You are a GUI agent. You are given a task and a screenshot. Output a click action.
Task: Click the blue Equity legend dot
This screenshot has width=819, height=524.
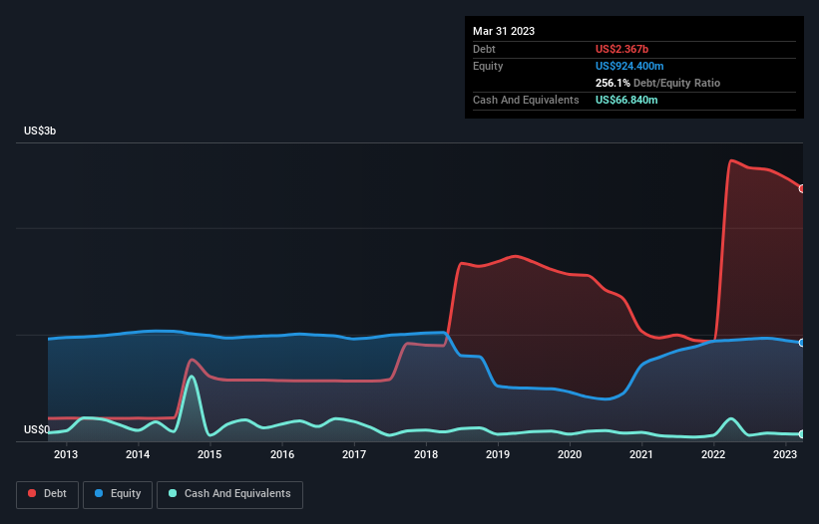point(99,493)
